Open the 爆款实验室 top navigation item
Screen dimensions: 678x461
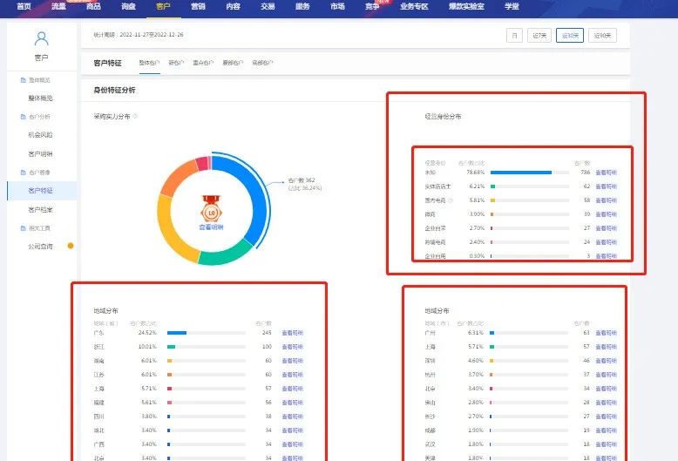(466, 6)
